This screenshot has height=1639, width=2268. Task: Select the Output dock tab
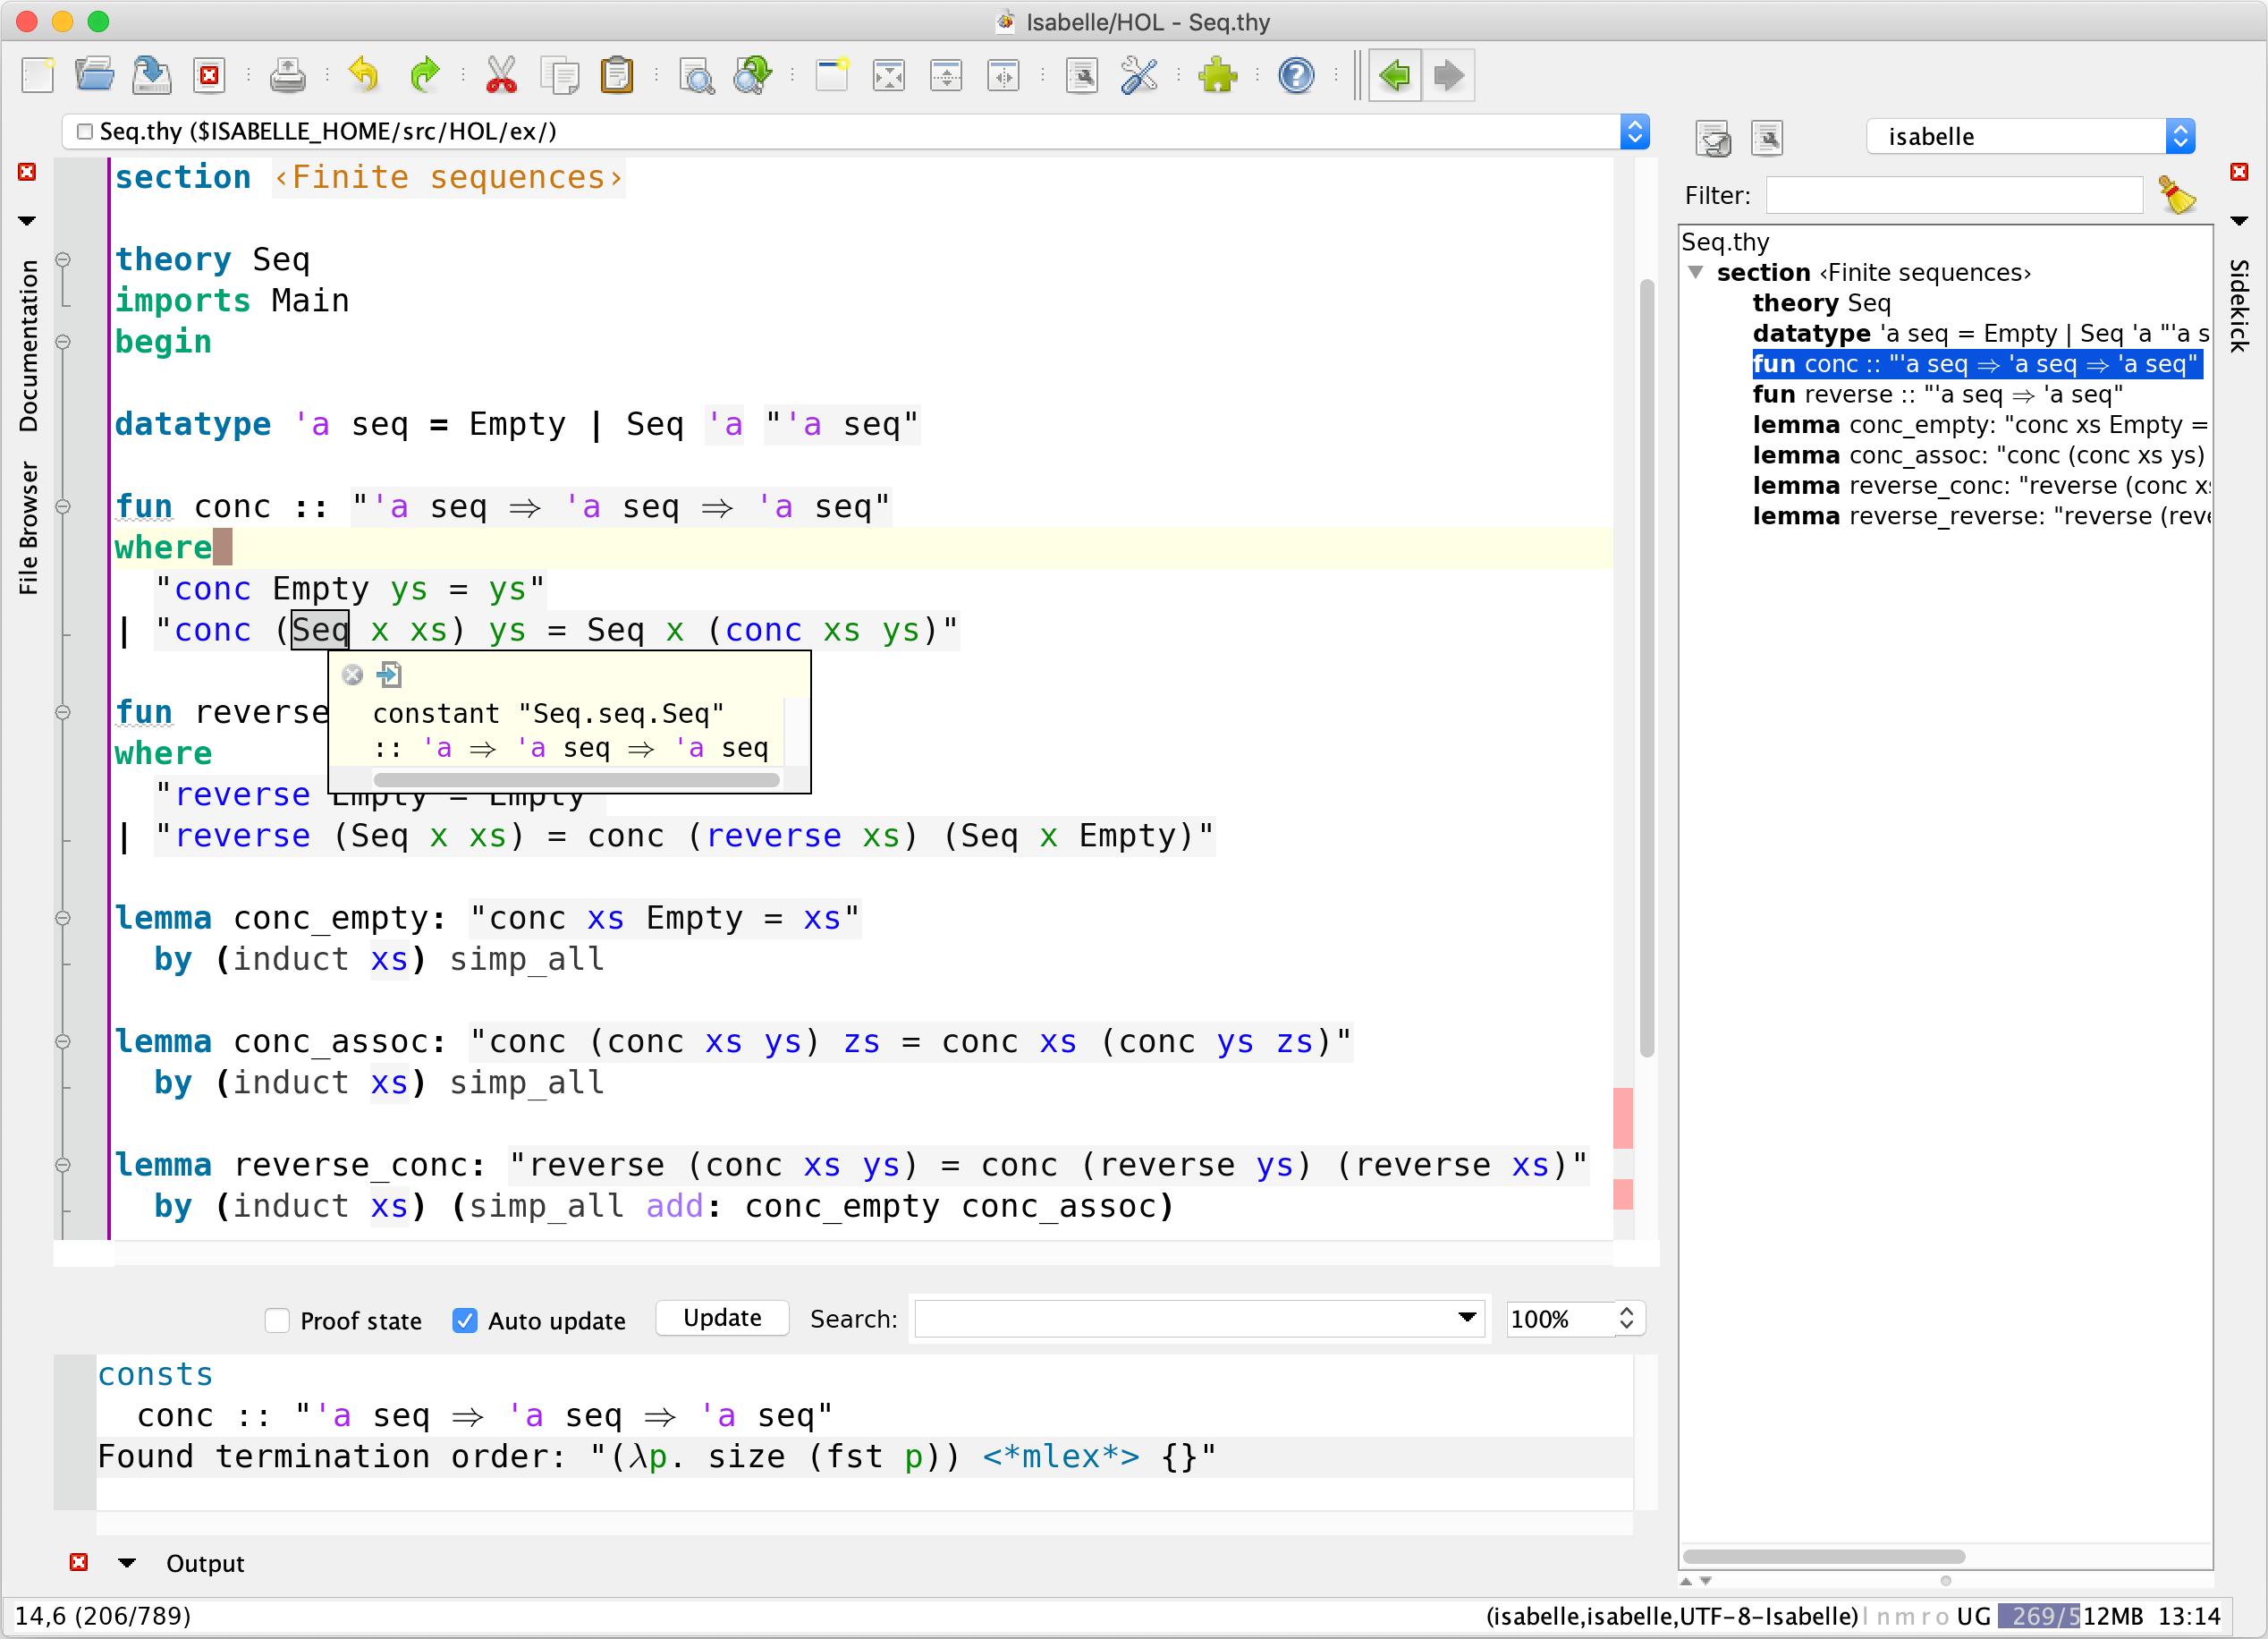click(205, 1563)
